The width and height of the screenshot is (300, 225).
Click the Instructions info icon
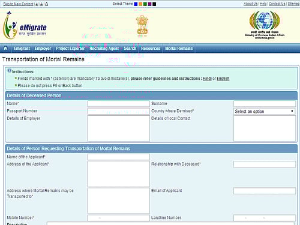coord(10,71)
